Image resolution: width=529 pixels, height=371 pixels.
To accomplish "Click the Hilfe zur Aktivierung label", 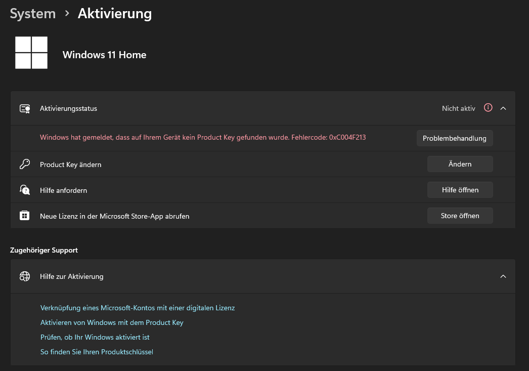I will (x=71, y=276).
